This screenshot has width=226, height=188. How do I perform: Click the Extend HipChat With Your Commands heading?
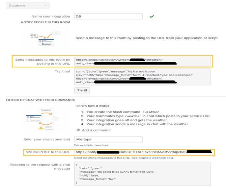40,100
